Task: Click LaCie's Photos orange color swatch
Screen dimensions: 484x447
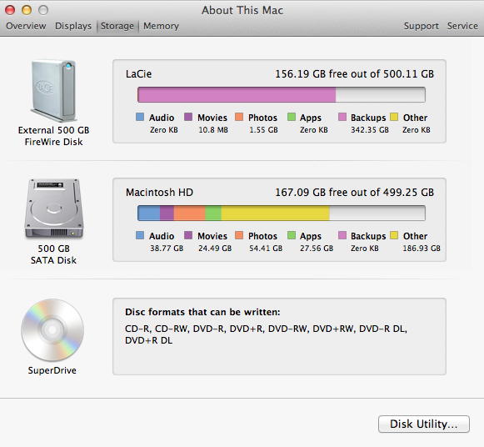Action: 239,117
